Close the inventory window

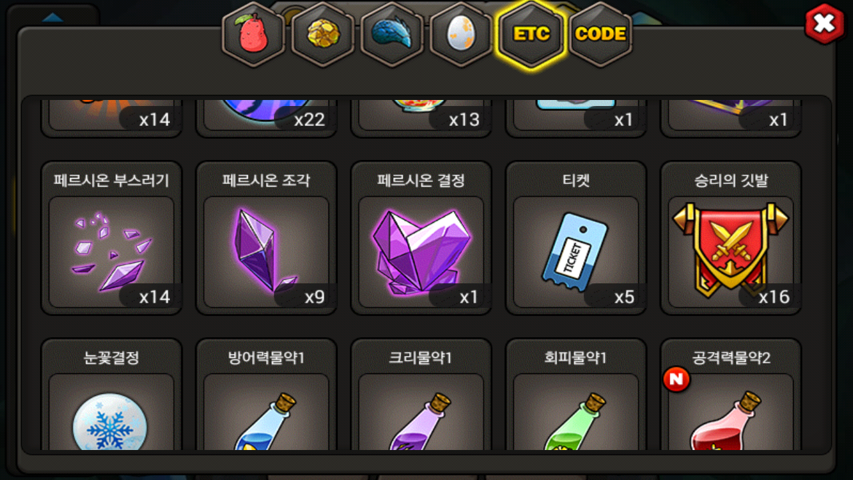point(825,23)
